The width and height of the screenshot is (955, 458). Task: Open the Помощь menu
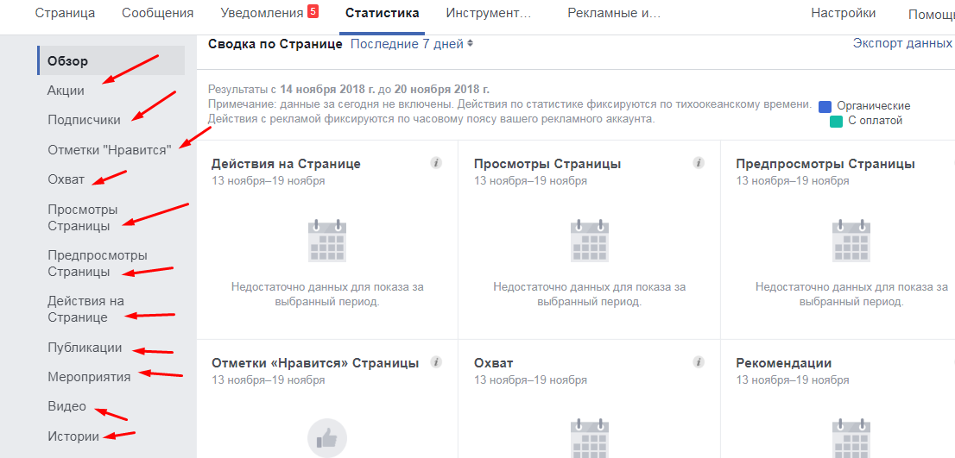(x=931, y=15)
